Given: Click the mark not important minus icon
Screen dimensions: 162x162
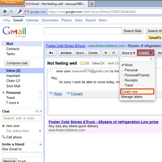Looking at the screenshot, I should point(114,53).
